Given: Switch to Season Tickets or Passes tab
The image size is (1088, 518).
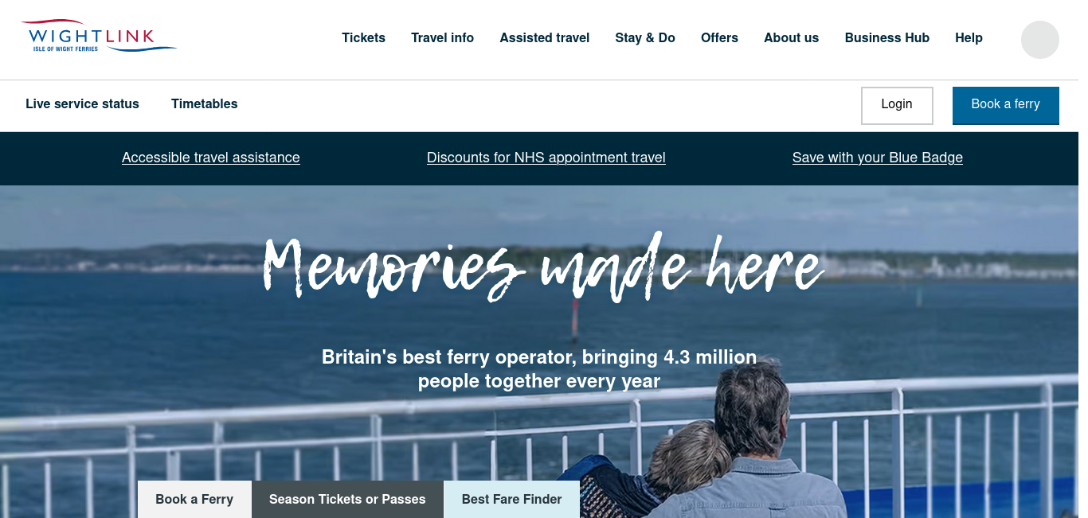Looking at the screenshot, I should click(347, 500).
